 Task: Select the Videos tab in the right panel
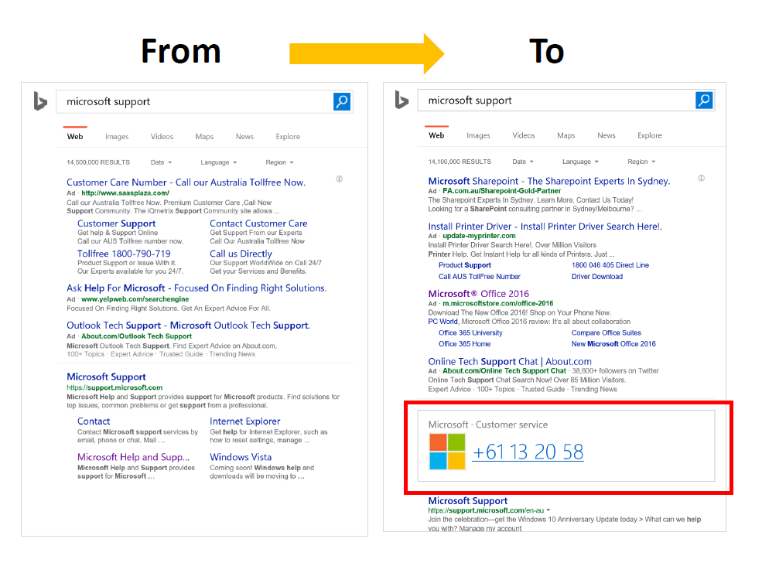(524, 135)
